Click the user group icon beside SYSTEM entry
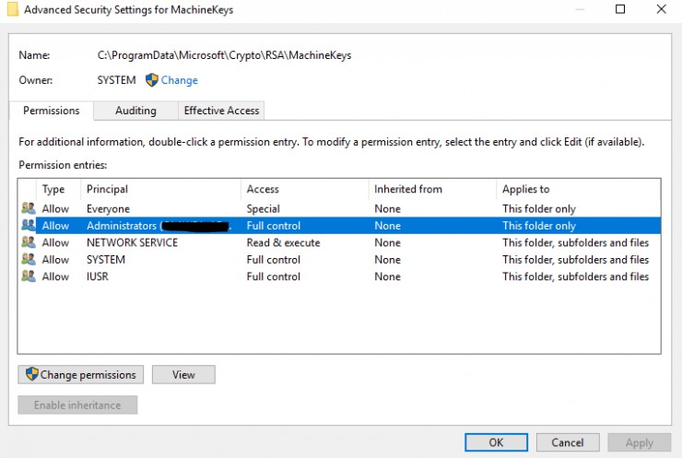Image resolution: width=682 pixels, height=458 pixels. click(29, 259)
